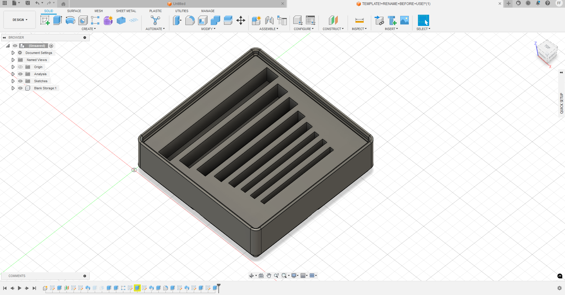Open the ASSEMBLE dropdown menu
This screenshot has height=295, width=565.
[x=269, y=29]
